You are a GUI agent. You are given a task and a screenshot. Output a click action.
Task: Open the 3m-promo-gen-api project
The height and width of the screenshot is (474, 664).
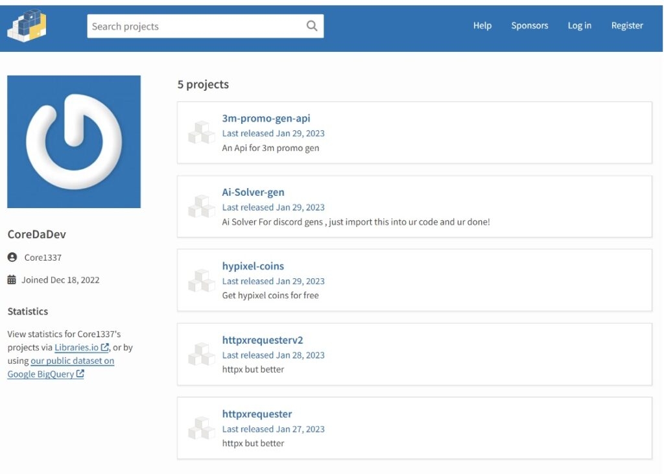click(x=266, y=118)
